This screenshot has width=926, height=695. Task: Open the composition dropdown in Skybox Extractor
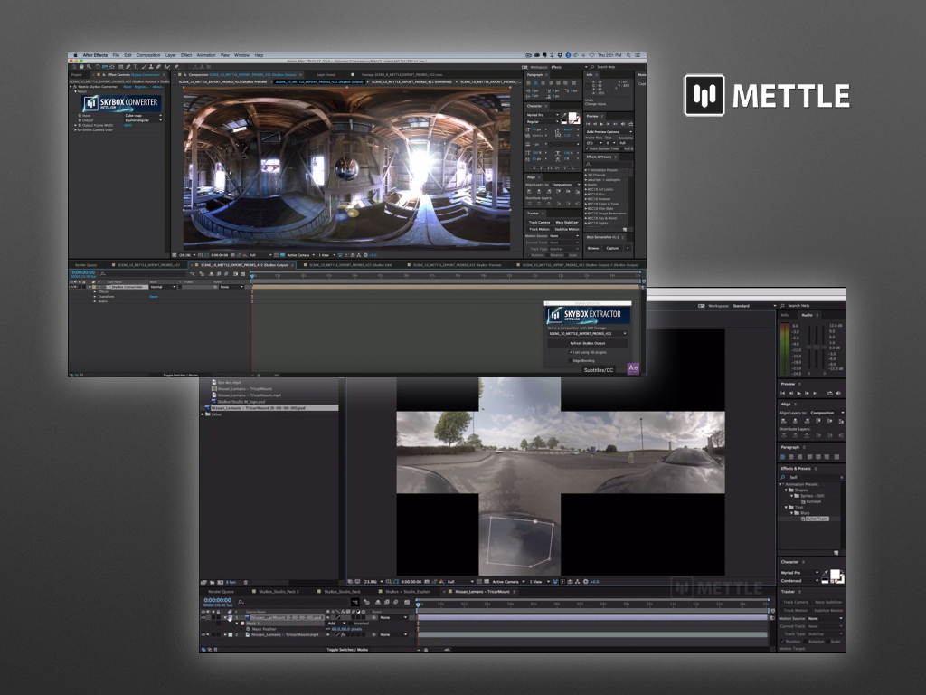pyautogui.click(x=588, y=333)
